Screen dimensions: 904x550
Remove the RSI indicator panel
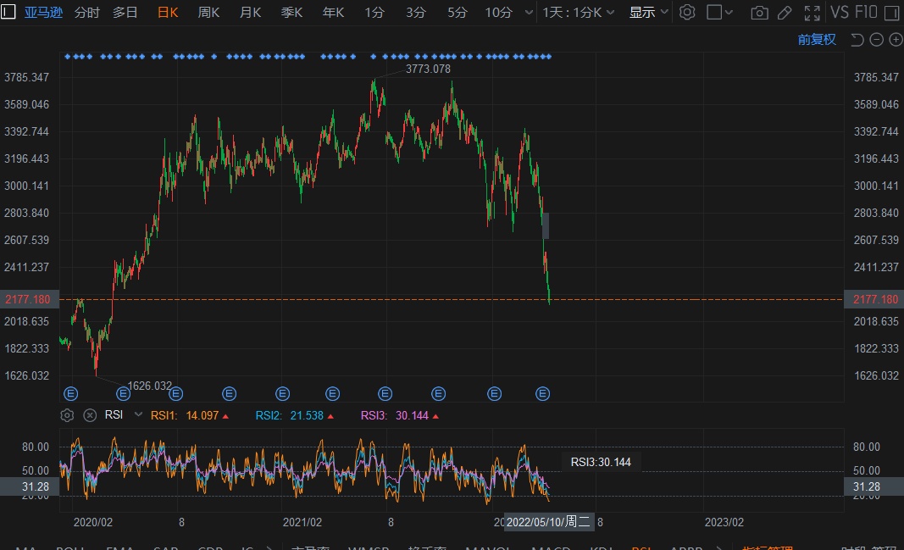pos(89,415)
